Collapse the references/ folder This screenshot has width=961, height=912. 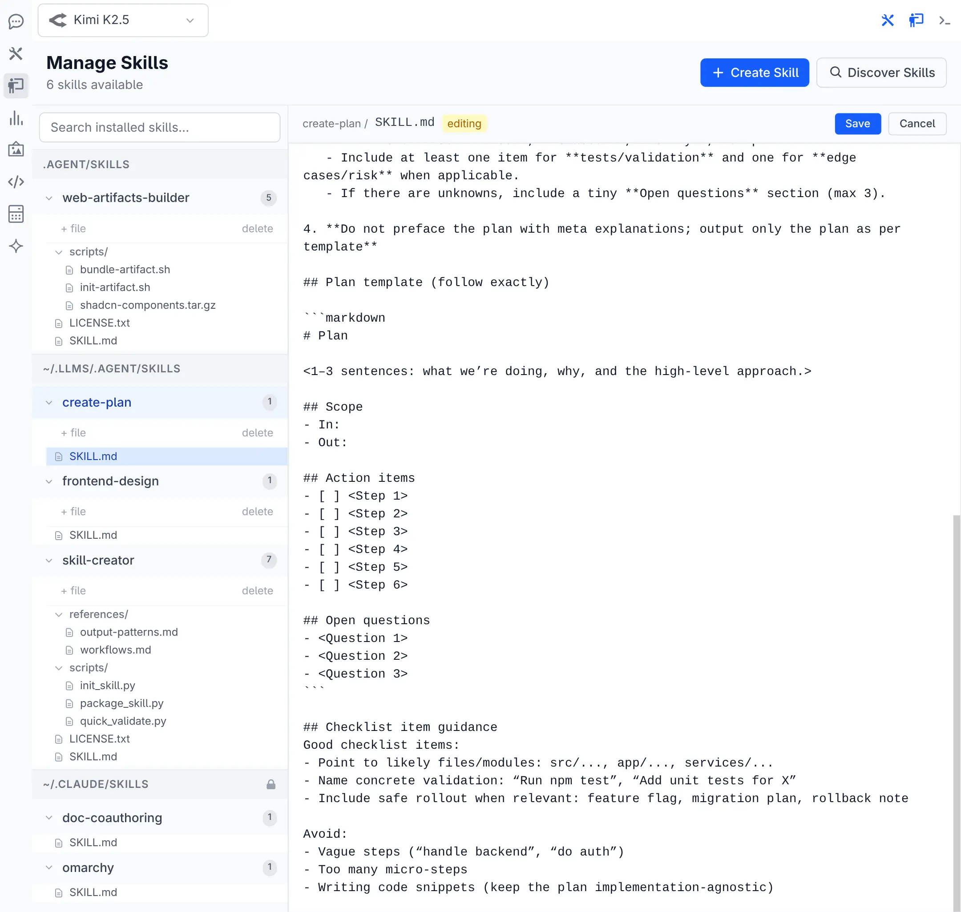59,614
